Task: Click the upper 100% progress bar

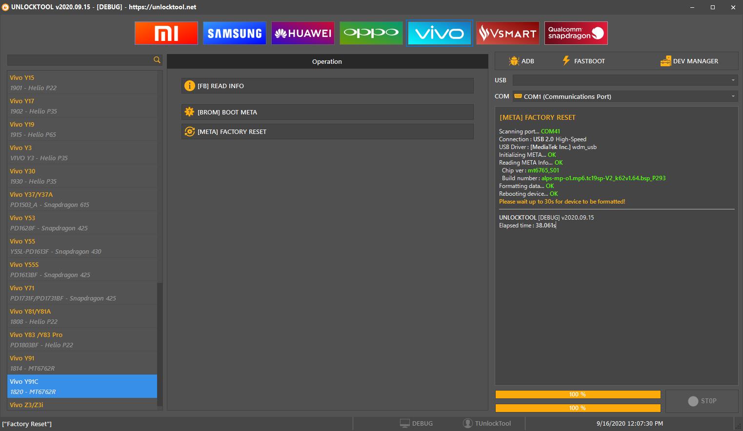Action: click(x=578, y=394)
